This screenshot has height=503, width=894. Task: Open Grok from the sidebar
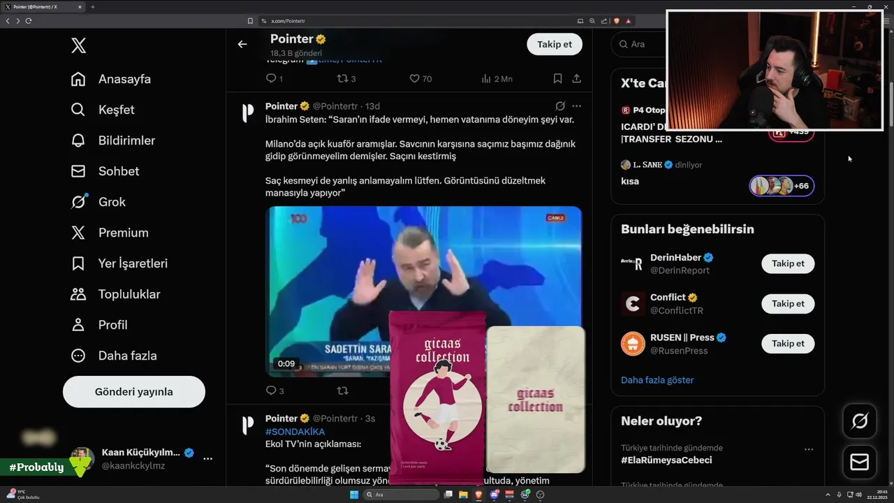tap(98, 202)
